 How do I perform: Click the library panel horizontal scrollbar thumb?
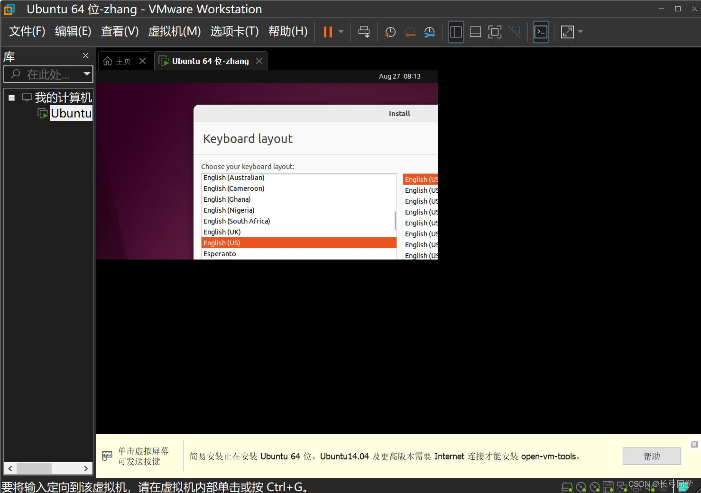click(x=34, y=468)
